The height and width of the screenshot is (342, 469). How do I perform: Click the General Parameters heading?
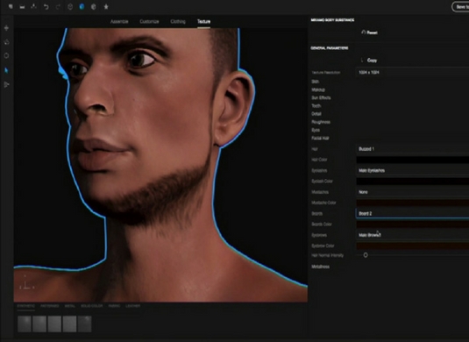coord(330,48)
